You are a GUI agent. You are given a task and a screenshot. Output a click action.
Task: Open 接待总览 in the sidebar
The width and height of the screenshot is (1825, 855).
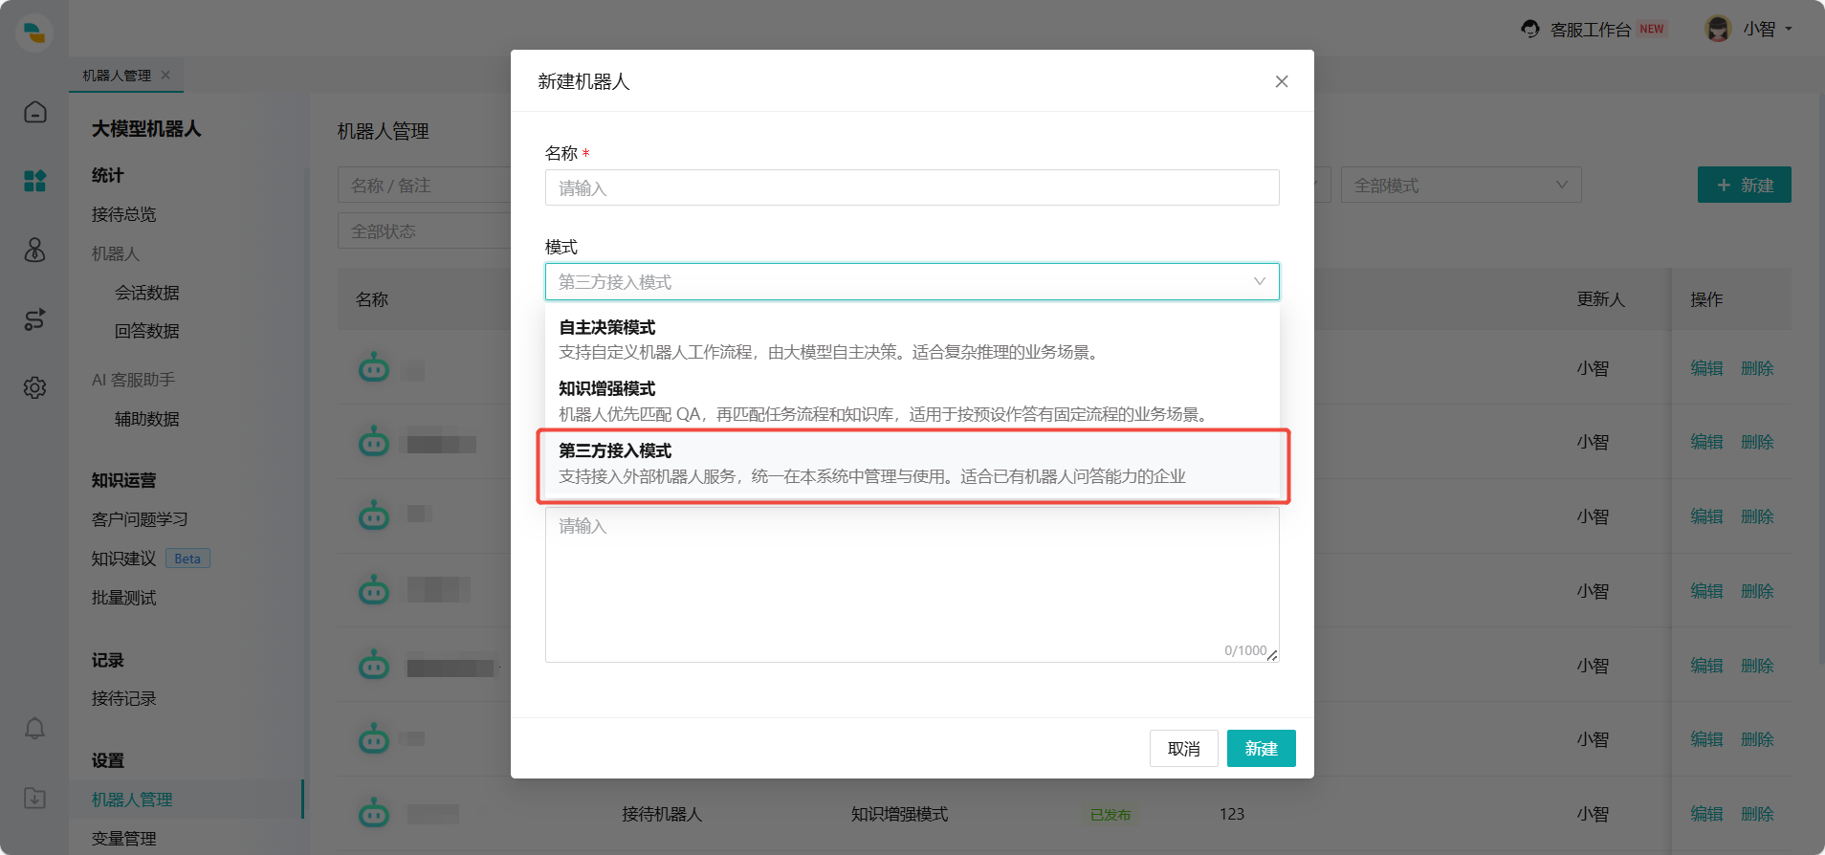pos(123,214)
